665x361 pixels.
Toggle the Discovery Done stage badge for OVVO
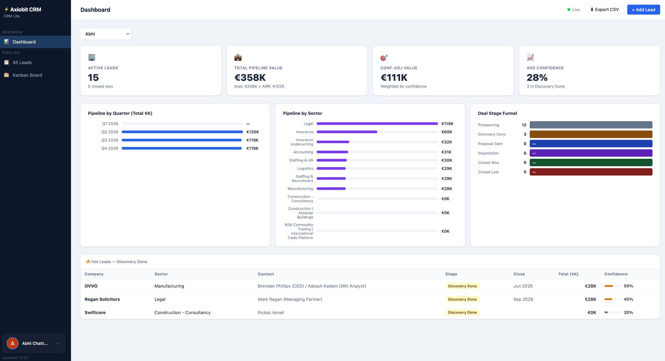coord(462,286)
